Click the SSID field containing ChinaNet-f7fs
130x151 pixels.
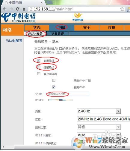(69, 94)
